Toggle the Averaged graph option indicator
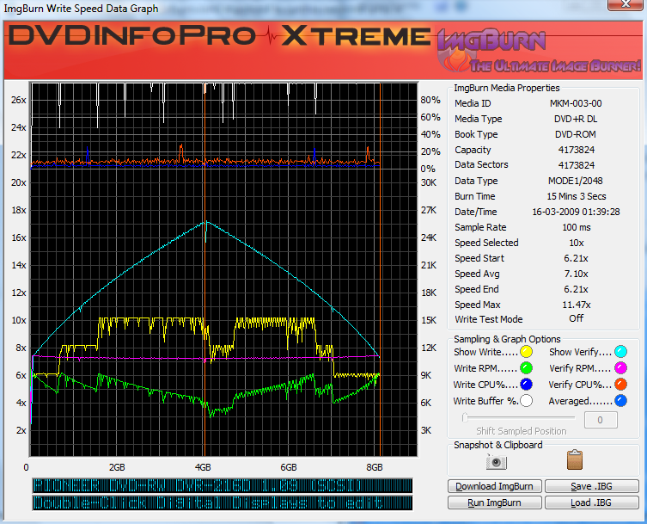The image size is (647, 524). point(621,401)
